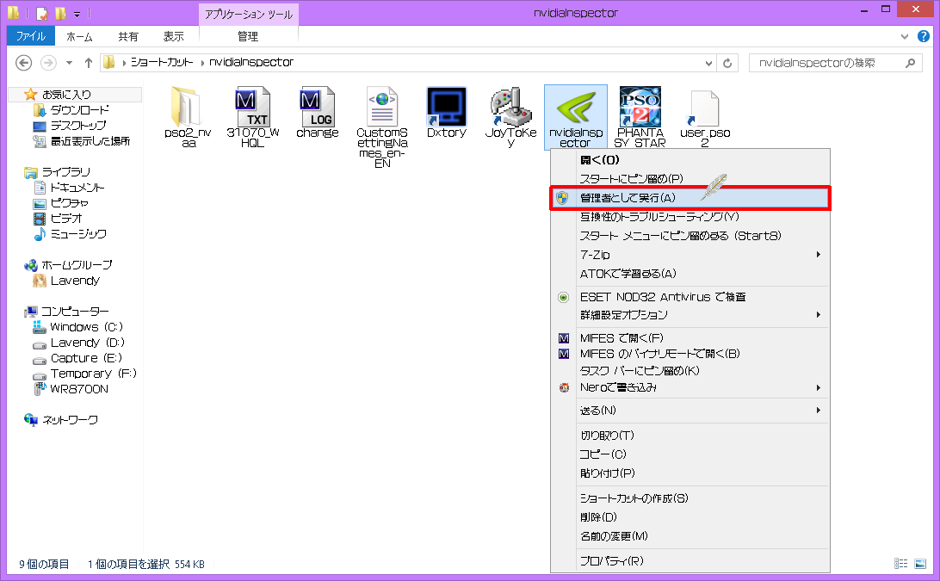Click the quick access new folder icon
This screenshot has height=581, width=940.
(x=60, y=13)
